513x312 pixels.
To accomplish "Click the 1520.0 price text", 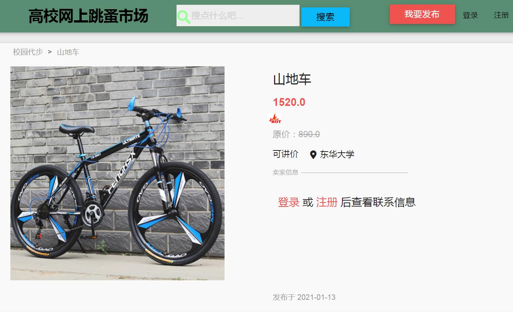I will (289, 102).
